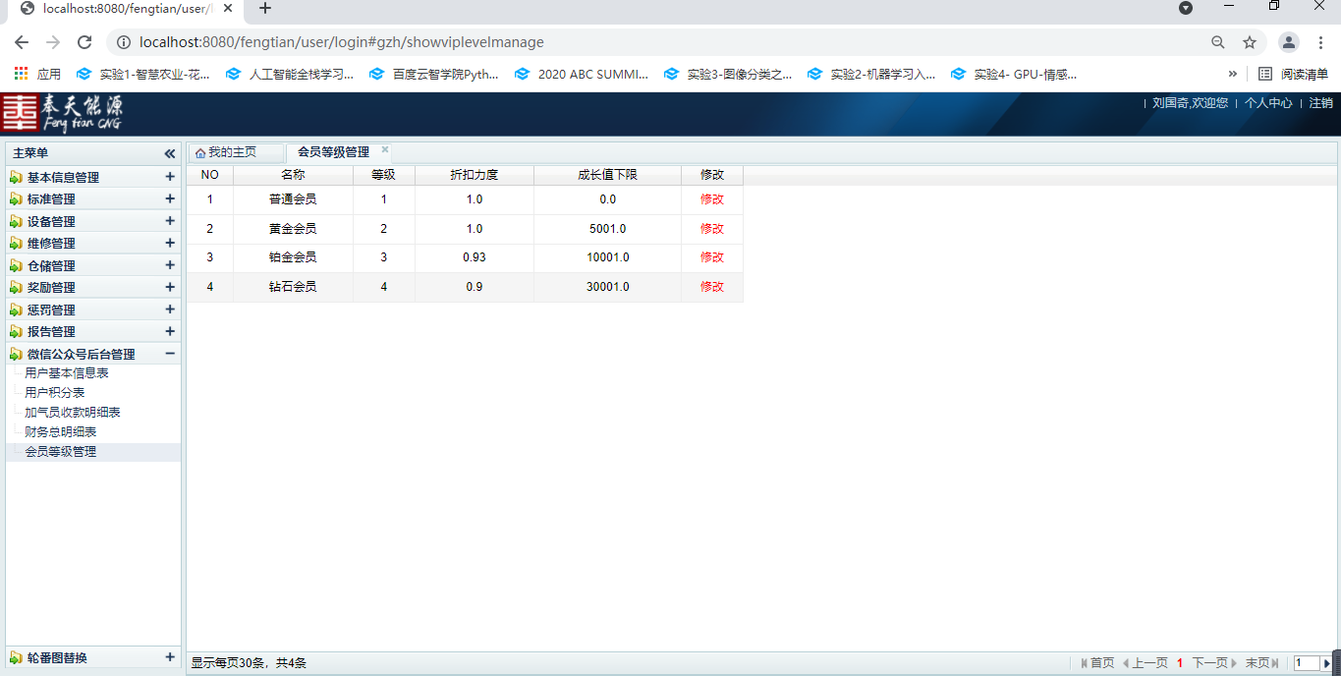Open 用户基本信息表 from sidebar
The image size is (1341, 676).
66,373
